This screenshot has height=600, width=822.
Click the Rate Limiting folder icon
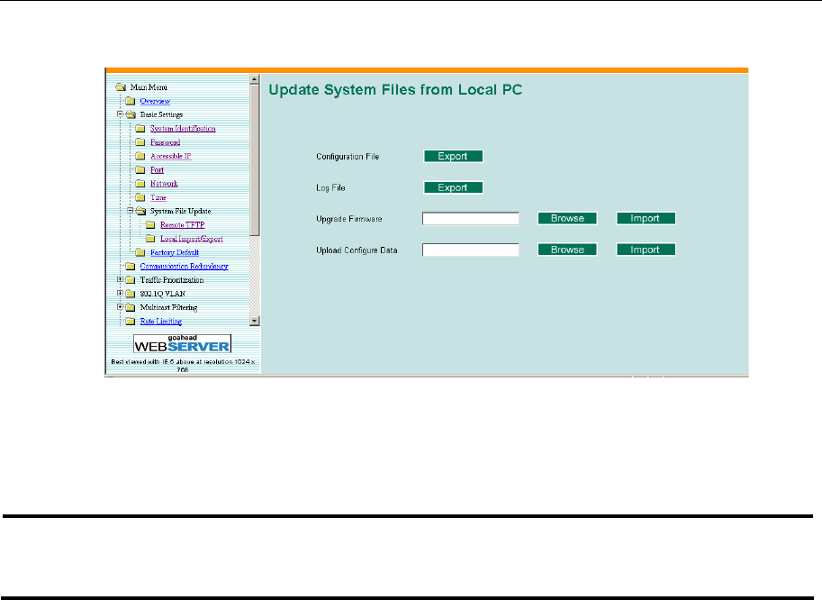pos(130,321)
